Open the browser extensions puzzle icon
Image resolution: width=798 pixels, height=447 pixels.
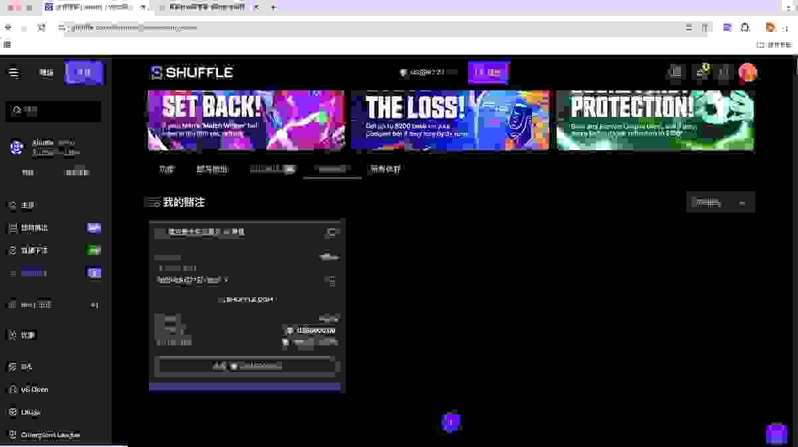pos(745,27)
